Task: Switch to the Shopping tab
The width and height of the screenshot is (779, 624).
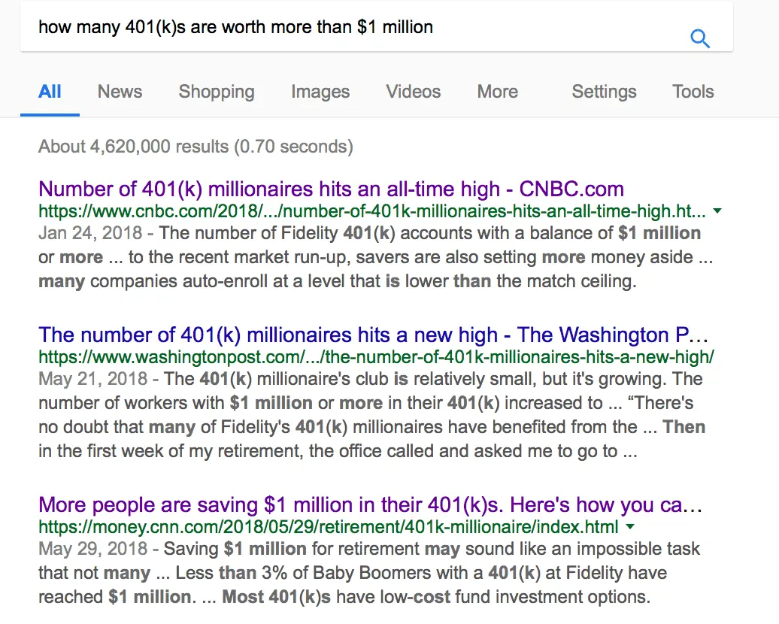Action: click(216, 91)
